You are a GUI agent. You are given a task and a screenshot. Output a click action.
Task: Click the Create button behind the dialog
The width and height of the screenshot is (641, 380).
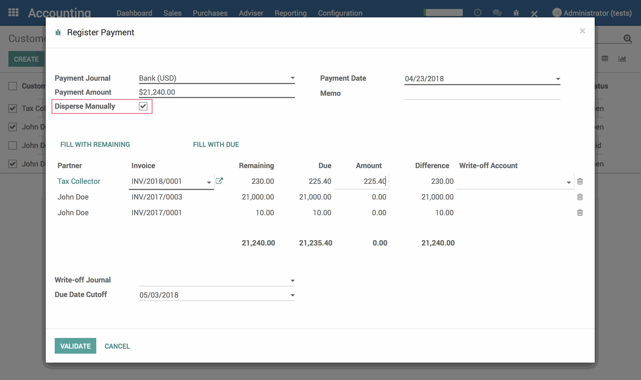(26, 59)
